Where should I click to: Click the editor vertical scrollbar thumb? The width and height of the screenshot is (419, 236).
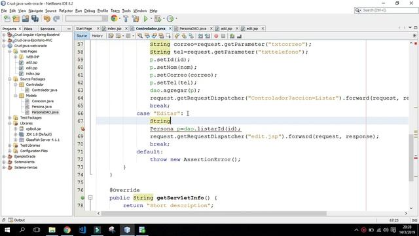click(411, 157)
